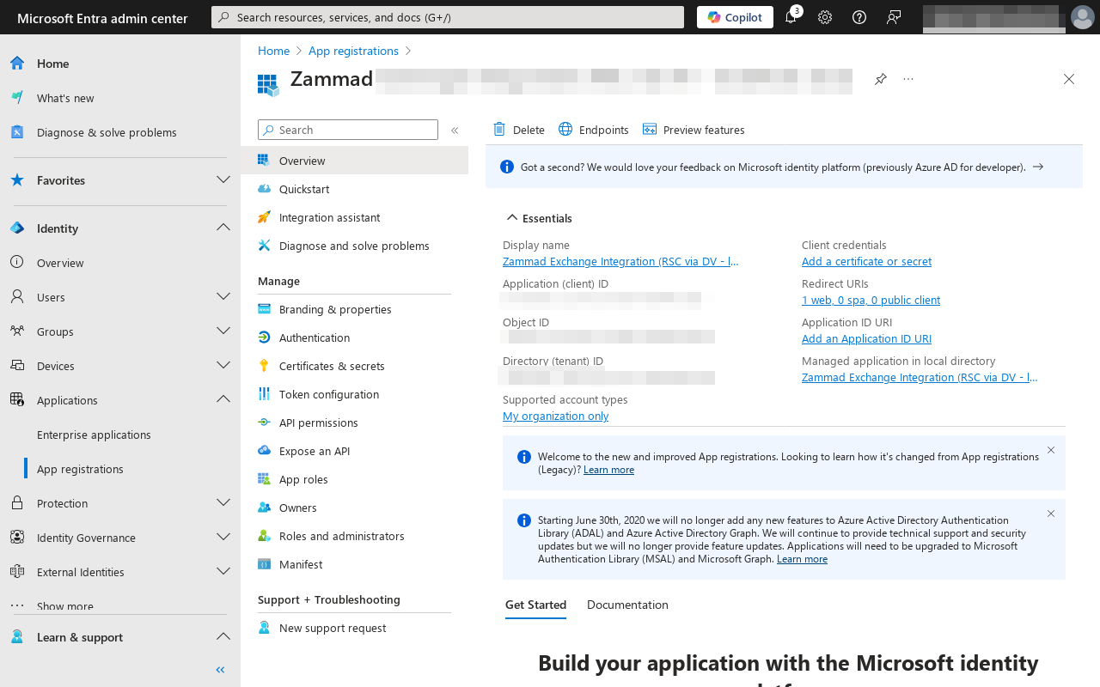The height and width of the screenshot is (687, 1100).
Task: Open Expose an API
Action: pos(354,451)
